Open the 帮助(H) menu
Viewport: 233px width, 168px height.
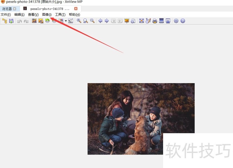tap(75, 15)
